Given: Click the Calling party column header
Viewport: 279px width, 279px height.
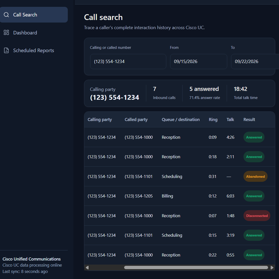Looking at the screenshot, I should click(x=100, y=119).
